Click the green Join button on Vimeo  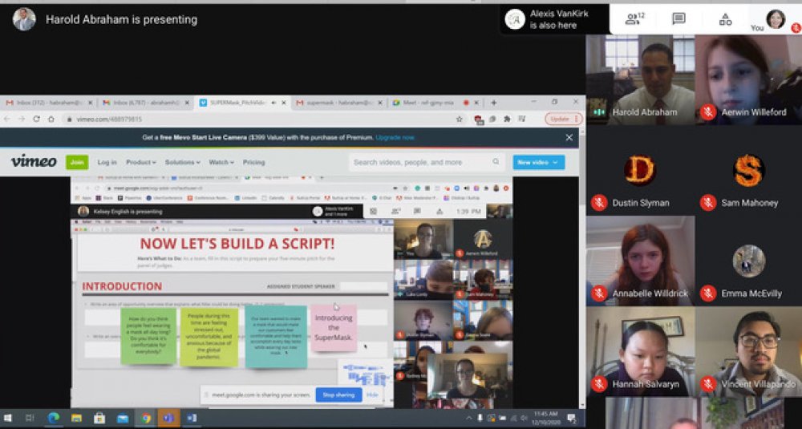tap(77, 162)
